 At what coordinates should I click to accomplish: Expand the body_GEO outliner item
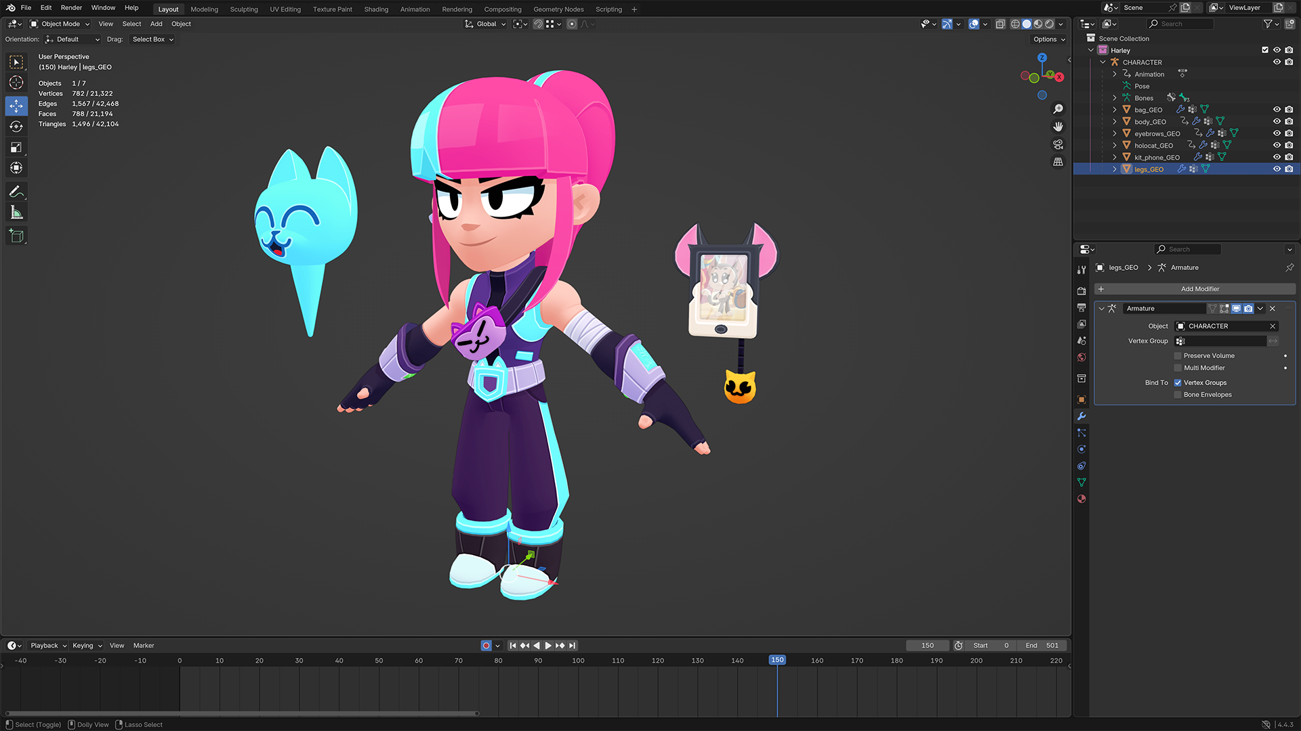[x=1115, y=122]
